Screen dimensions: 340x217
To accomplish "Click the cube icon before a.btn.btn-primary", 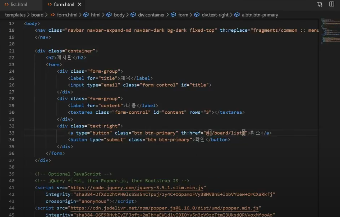I will tap(237, 14).
